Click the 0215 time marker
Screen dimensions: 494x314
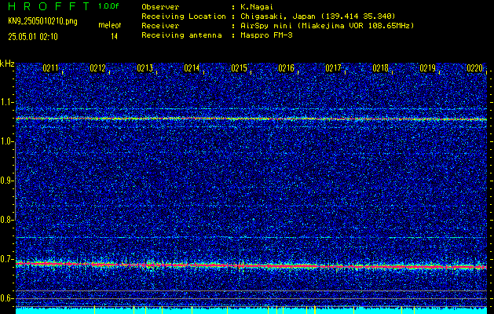pos(239,68)
